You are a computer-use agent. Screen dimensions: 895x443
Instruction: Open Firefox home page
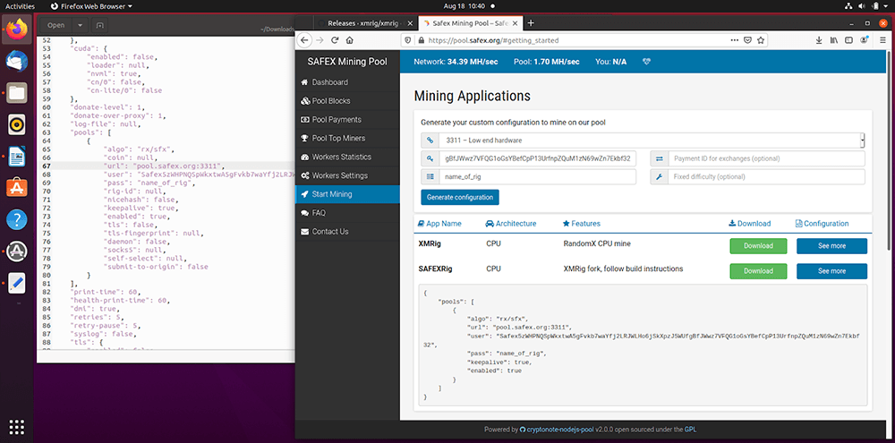[x=349, y=40]
